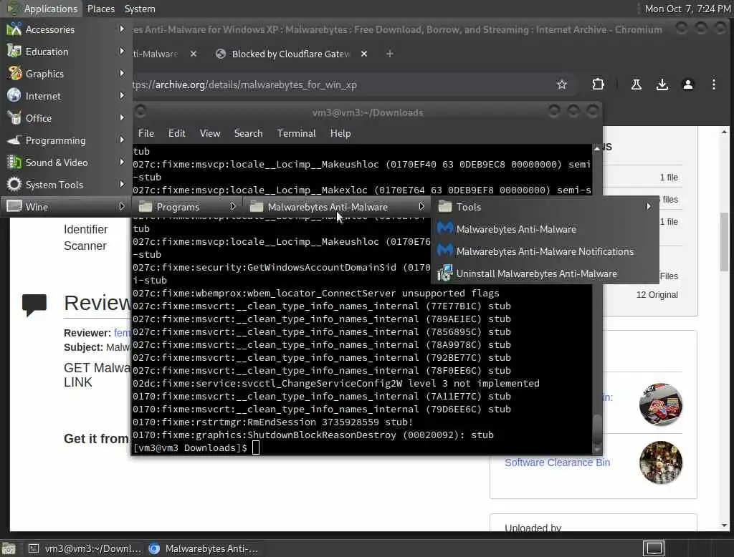734x557 pixels.
Task: Open Graphics category in Applications menu
Action: [x=66, y=74]
